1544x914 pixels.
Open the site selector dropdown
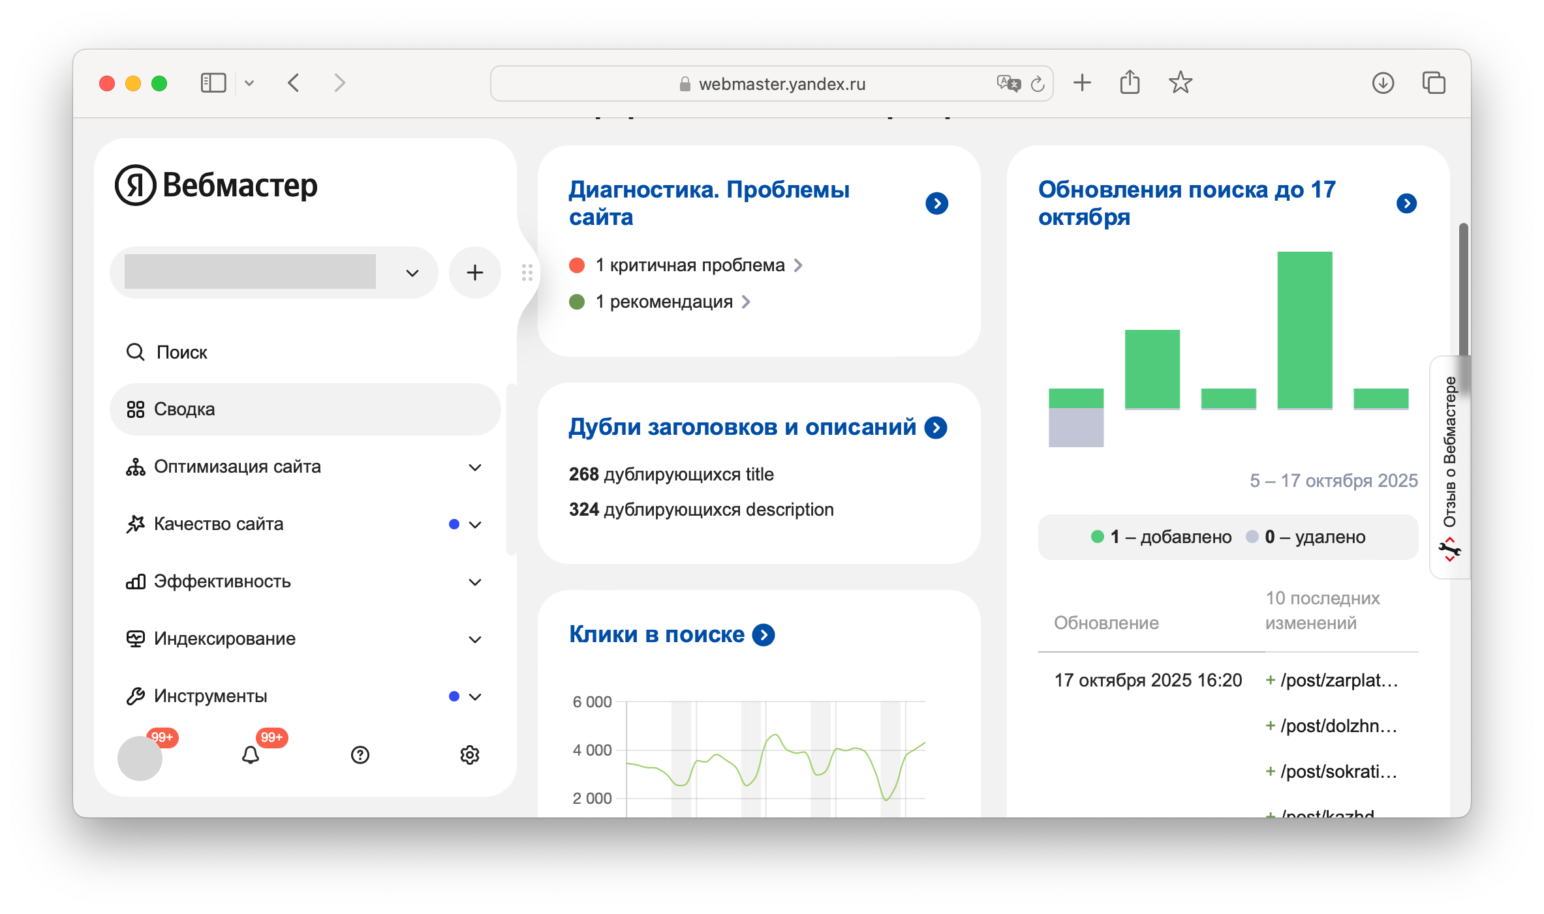(412, 273)
